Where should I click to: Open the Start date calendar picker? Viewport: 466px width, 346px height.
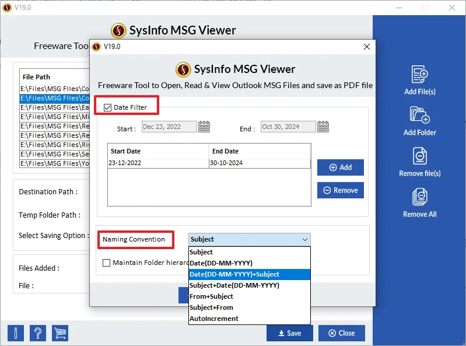click(x=204, y=127)
